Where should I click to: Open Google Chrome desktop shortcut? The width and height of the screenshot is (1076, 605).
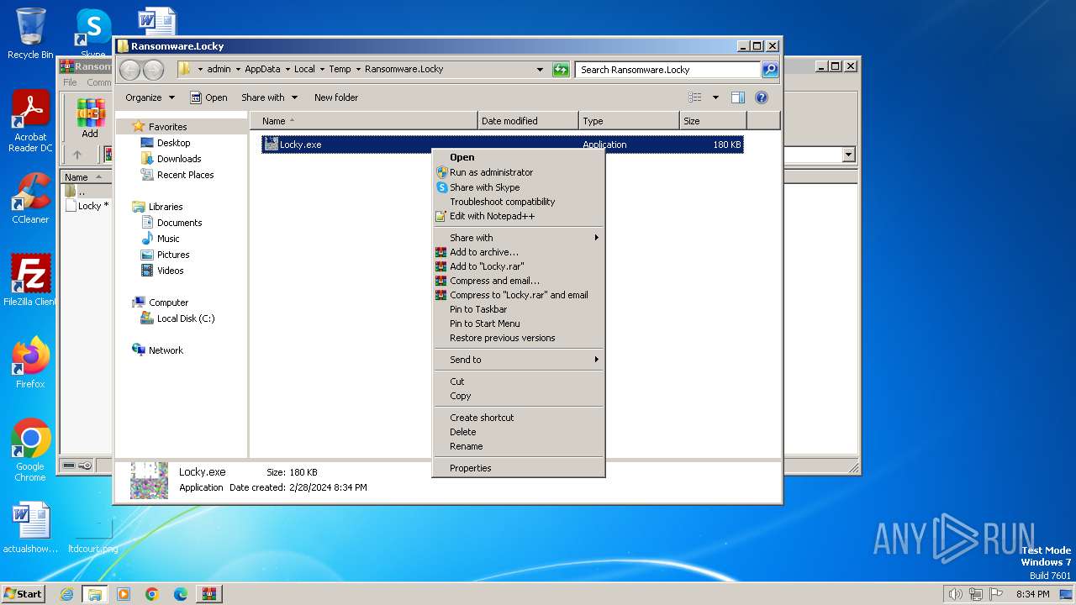coord(30,450)
